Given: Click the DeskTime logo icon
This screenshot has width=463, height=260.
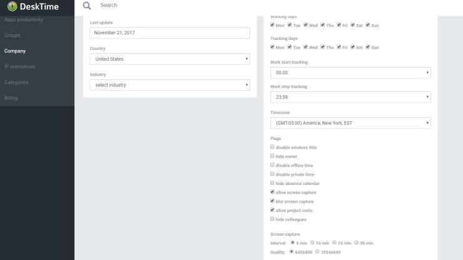Looking at the screenshot, I should click(x=12, y=6).
